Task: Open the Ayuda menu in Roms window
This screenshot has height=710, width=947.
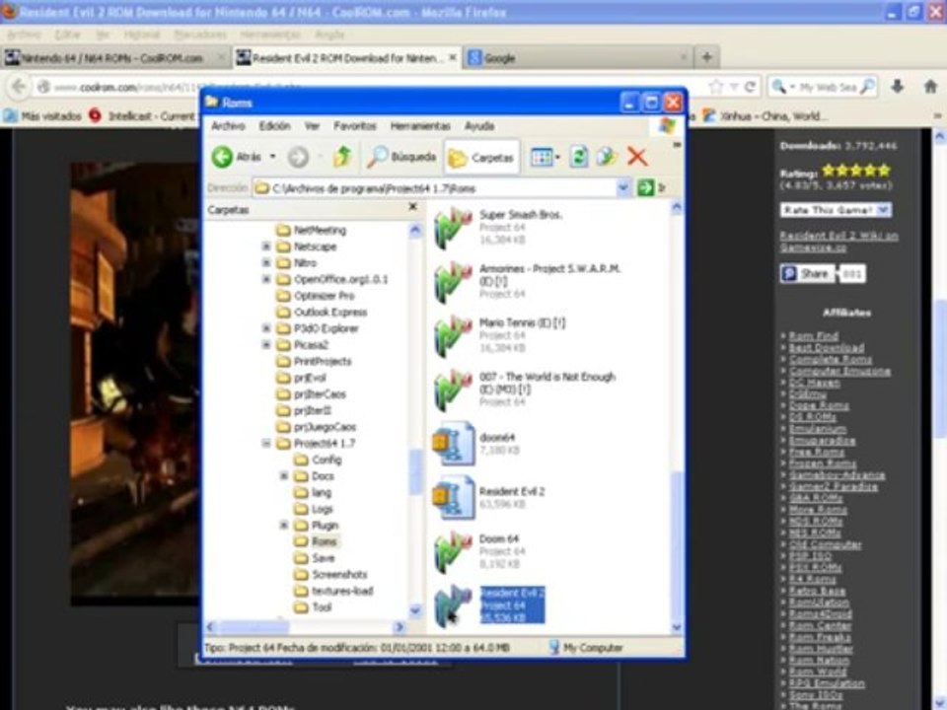Action: (479, 125)
